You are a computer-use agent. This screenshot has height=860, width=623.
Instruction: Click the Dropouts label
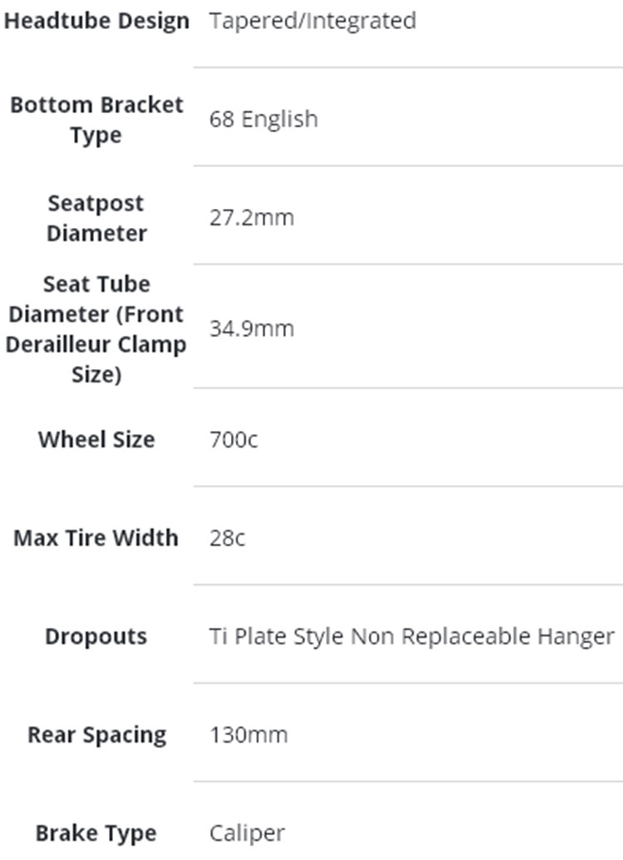(96, 636)
